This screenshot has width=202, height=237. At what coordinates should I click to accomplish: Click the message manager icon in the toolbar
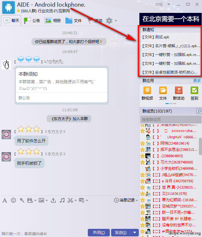tap(82, 201)
